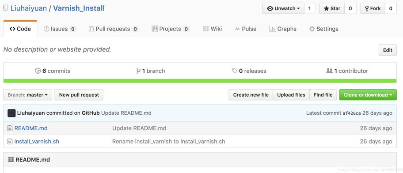The height and width of the screenshot is (173, 403).
Task: Fork the repository
Action: tap(373, 8)
